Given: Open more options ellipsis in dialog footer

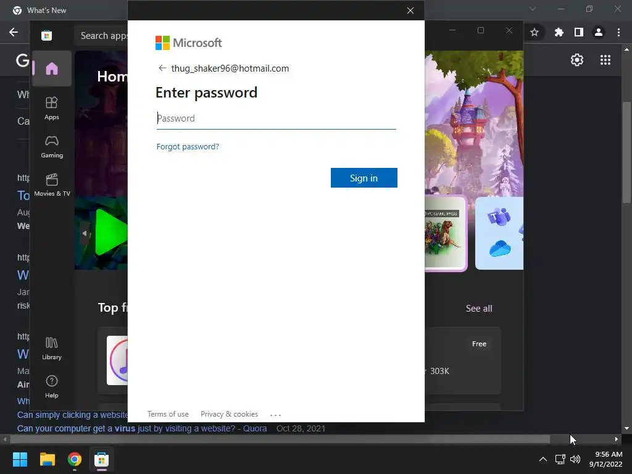Looking at the screenshot, I should point(275,415).
